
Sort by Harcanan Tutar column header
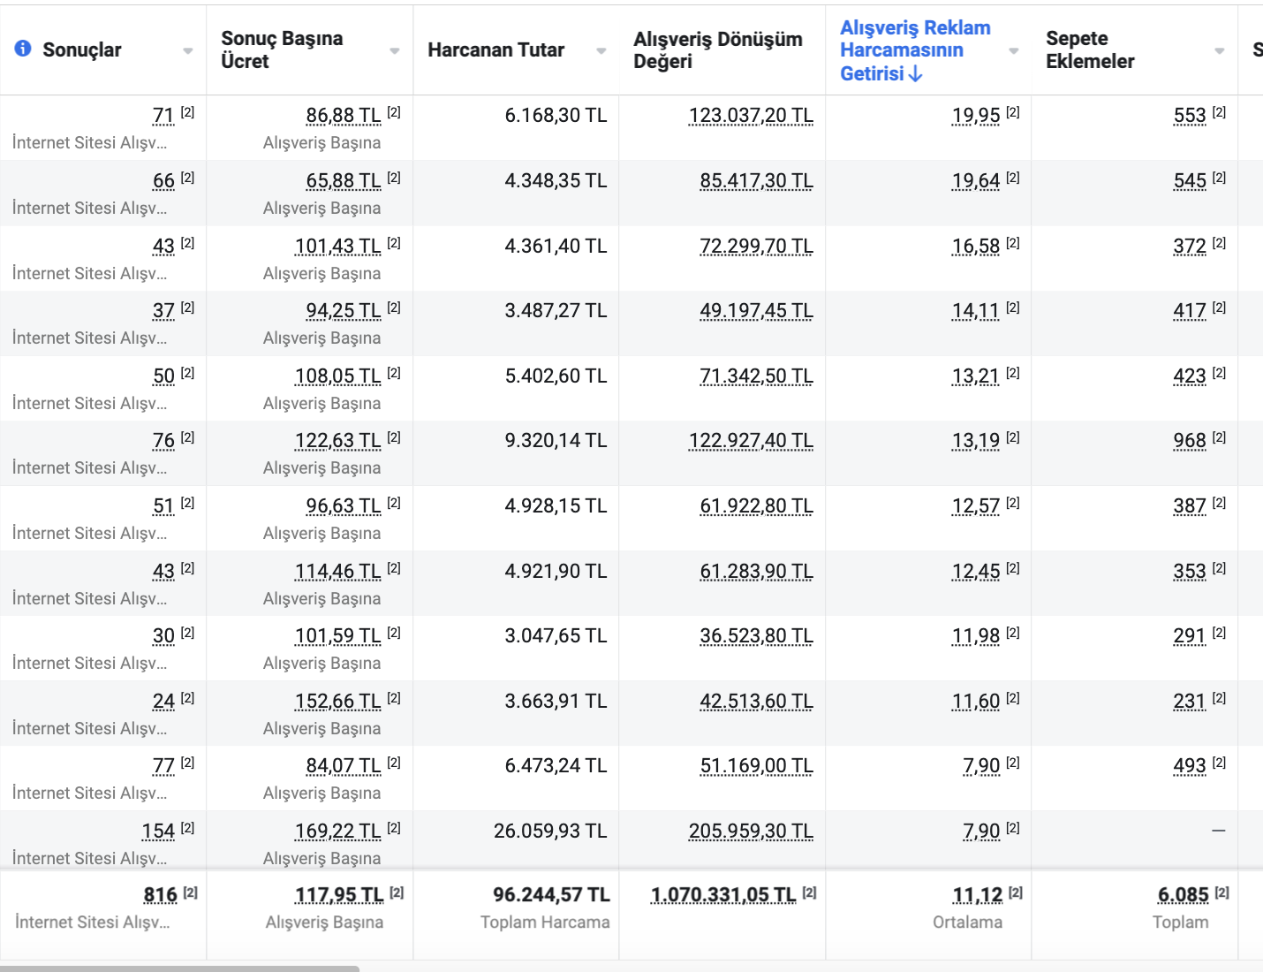click(495, 50)
